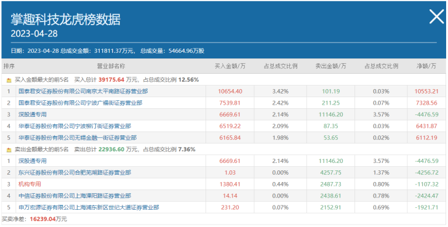Click the 掌趣科技龙虎榜数据 title
Viewport: 448px width, 227px height.
[66, 20]
